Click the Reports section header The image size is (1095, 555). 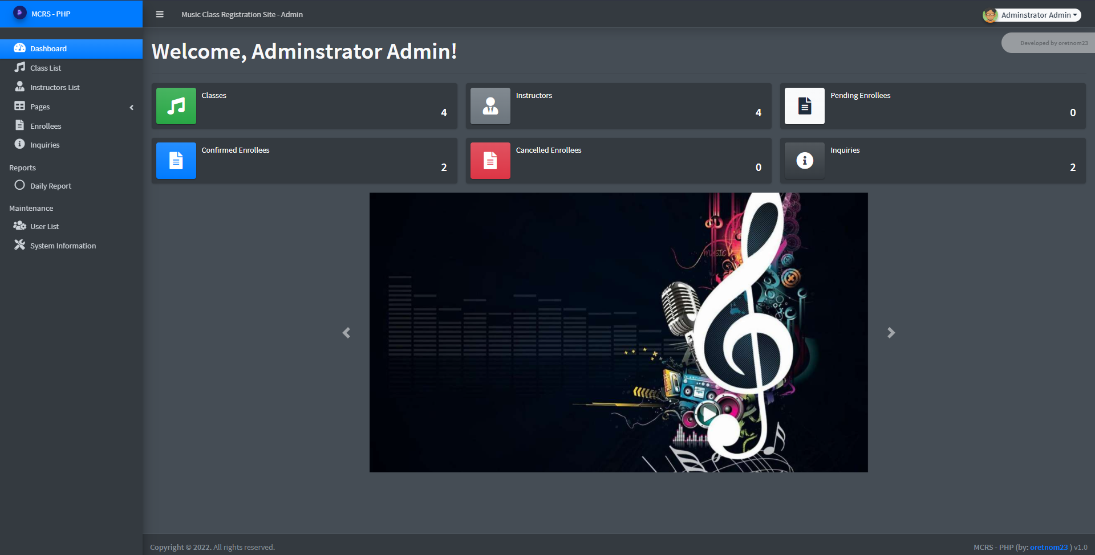click(x=22, y=168)
